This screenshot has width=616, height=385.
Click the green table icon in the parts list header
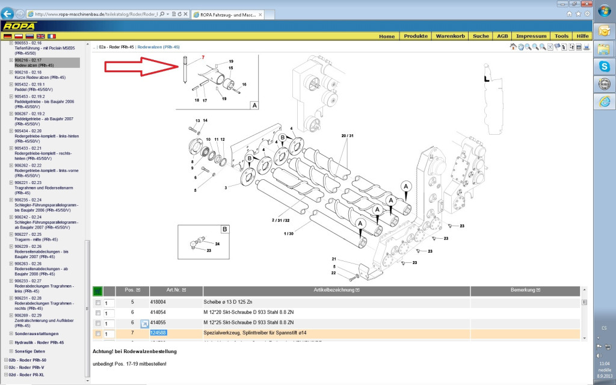(x=97, y=291)
